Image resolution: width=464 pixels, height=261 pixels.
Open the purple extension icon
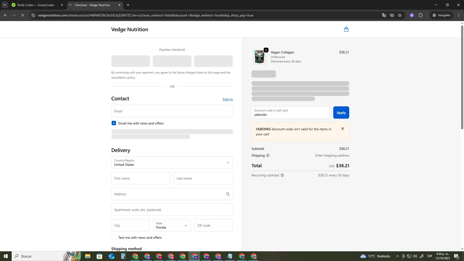[412, 15]
